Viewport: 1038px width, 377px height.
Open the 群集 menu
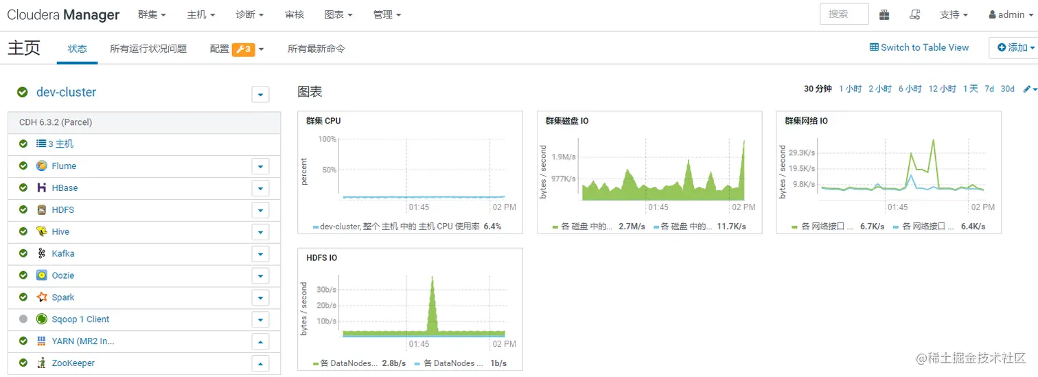(x=152, y=14)
